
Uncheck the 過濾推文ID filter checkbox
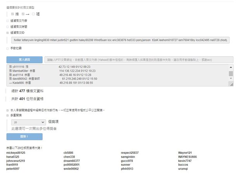(x=7, y=33)
